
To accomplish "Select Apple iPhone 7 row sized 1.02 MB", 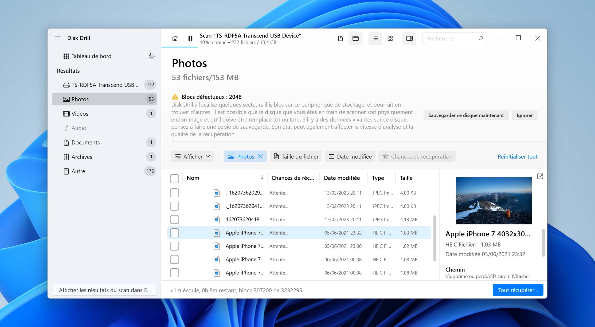I will coord(299,246).
